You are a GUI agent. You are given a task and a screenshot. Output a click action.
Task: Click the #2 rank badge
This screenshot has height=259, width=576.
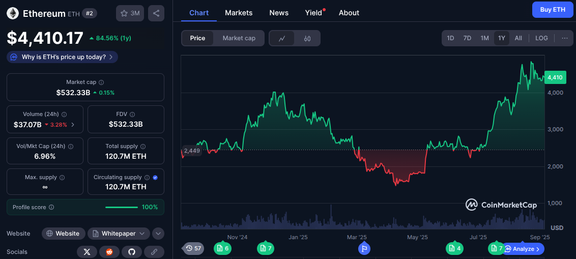pos(90,13)
